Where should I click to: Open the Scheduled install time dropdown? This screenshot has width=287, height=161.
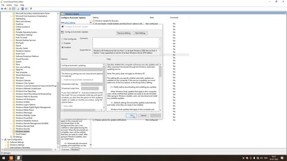click(90, 89)
